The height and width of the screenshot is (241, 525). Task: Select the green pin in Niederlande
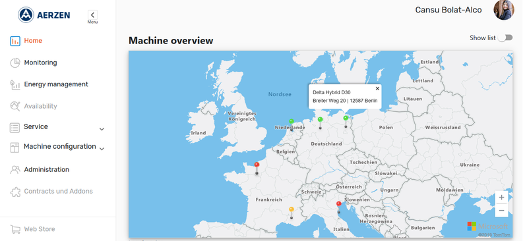click(292, 121)
